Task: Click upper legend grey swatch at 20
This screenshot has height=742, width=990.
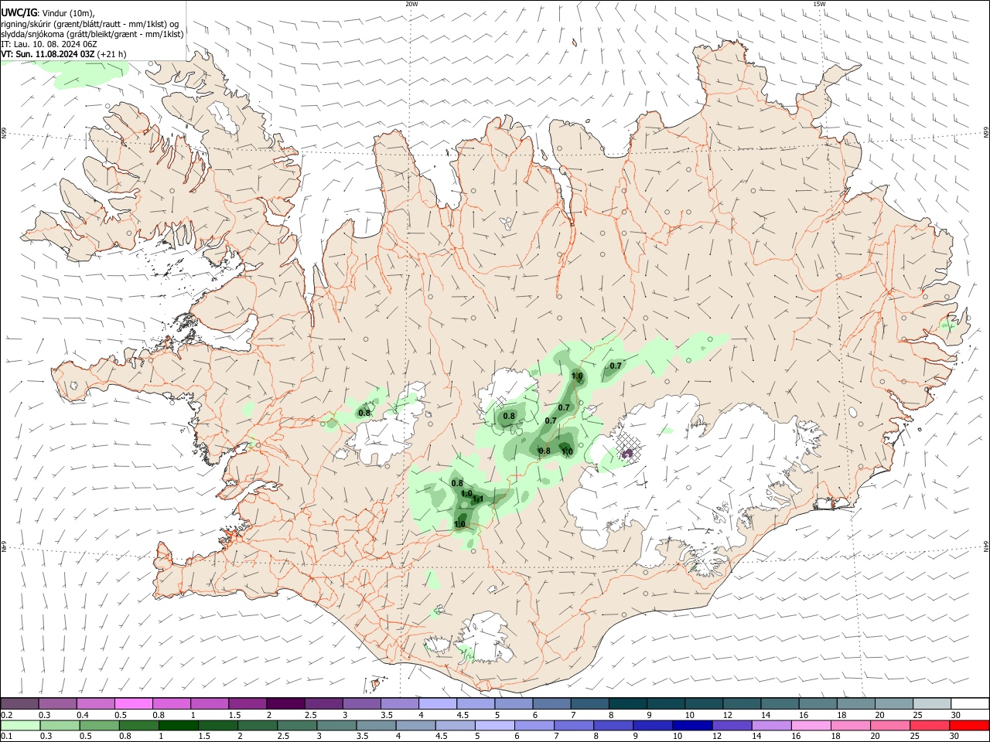Action: tap(893, 703)
